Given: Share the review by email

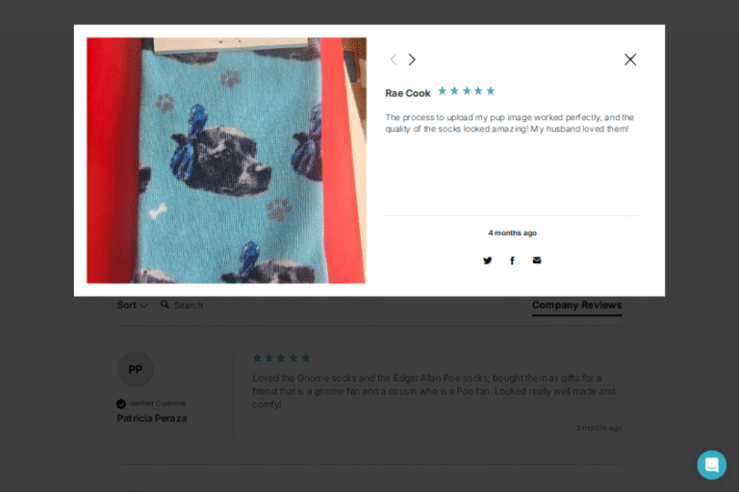Looking at the screenshot, I should point(537,259).
